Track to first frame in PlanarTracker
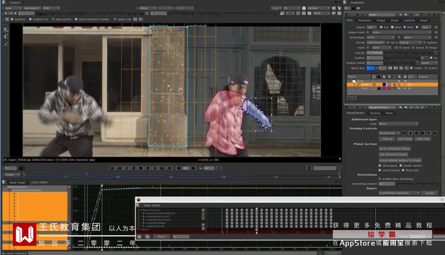 [x=404, y=133]
